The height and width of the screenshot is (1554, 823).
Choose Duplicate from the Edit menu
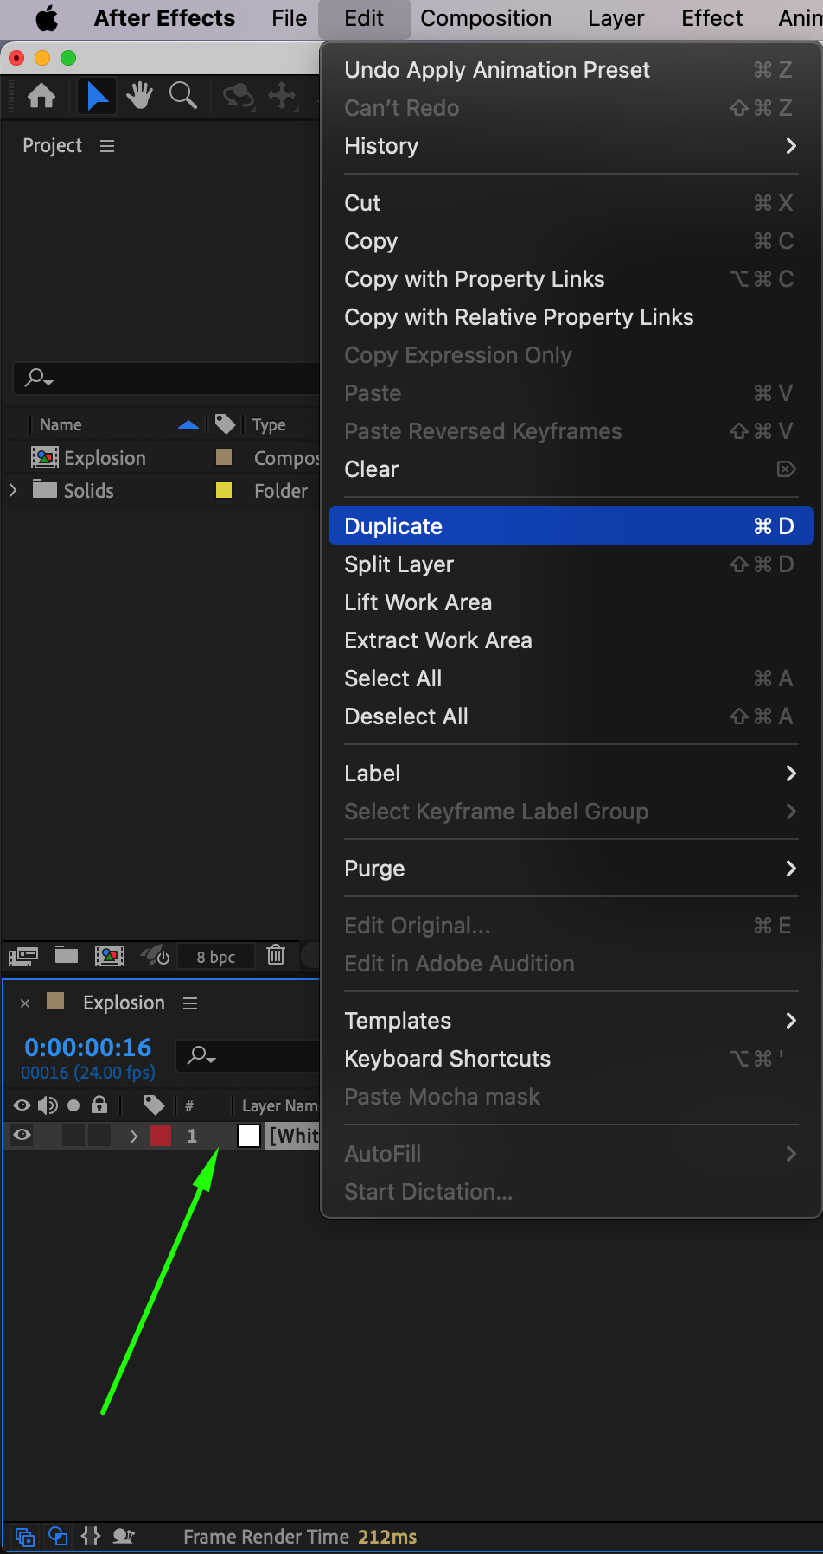point(570,526)
